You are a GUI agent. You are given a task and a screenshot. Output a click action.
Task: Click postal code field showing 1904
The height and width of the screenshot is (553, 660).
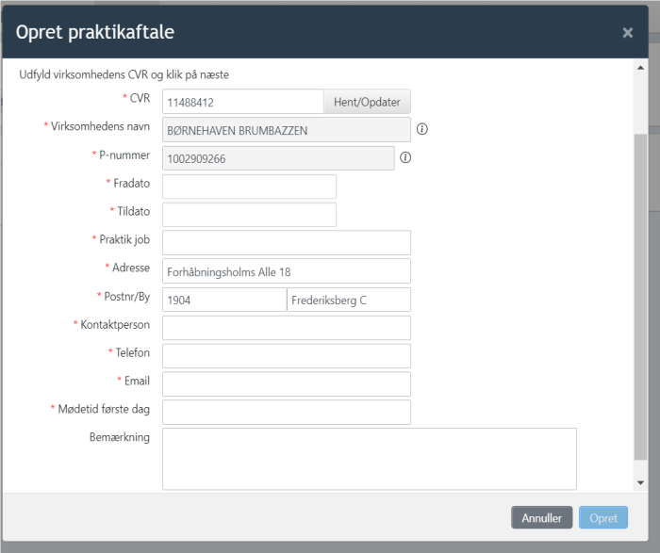coord(224,300)
